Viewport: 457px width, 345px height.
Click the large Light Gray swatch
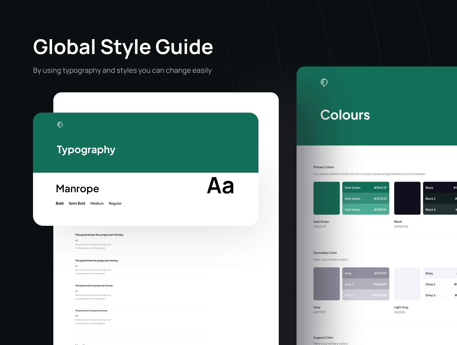[x=407, y=284]
